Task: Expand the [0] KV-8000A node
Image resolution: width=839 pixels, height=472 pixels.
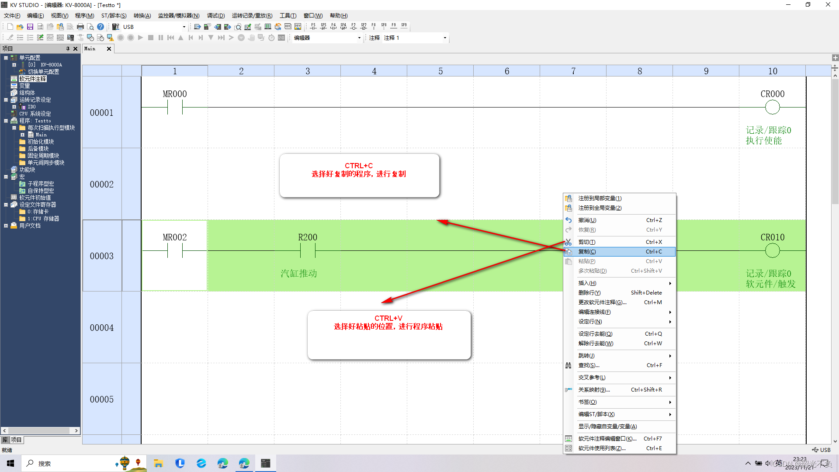Action: pyautogui.click(x=14, y=65)
